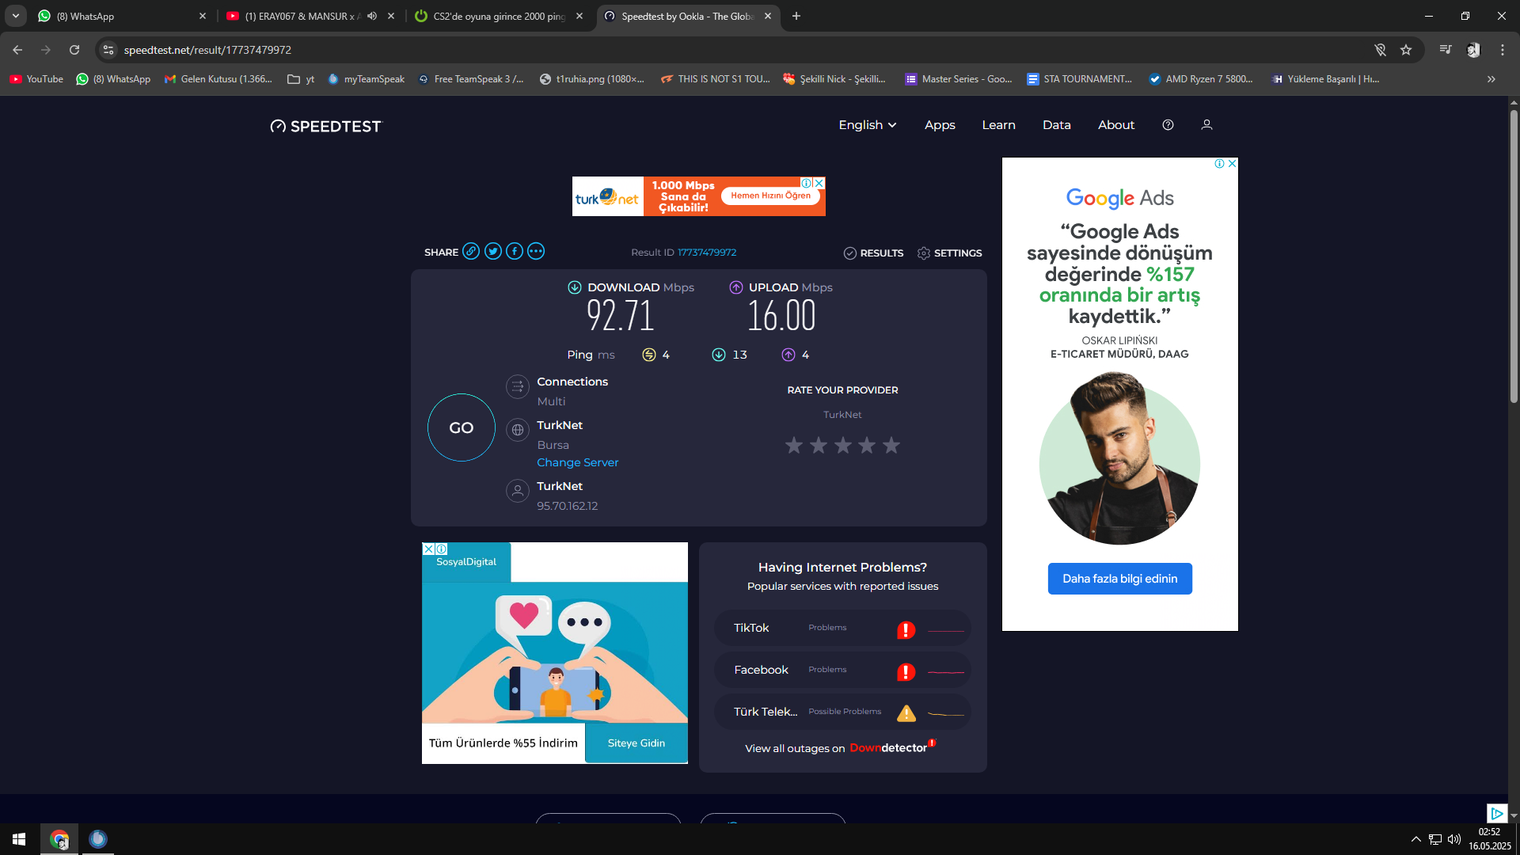This screenshot has width=1520, height=855.
Task: Open the user account icon
Action: [x=1206, y=125]
